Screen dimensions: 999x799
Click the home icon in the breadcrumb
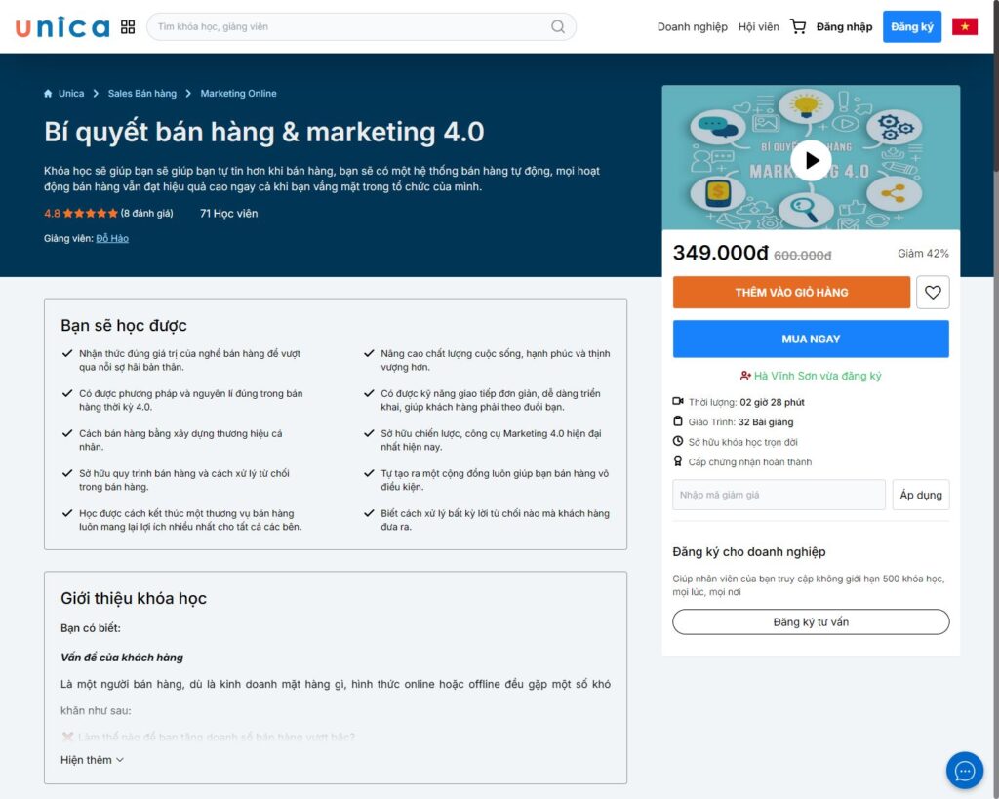click(47, 93)
